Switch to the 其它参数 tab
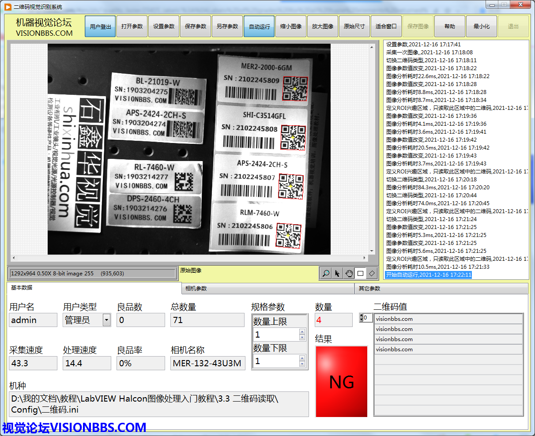The width and height of the screenshot is (535, 436). pyautogui.click(x=441, y=289)
